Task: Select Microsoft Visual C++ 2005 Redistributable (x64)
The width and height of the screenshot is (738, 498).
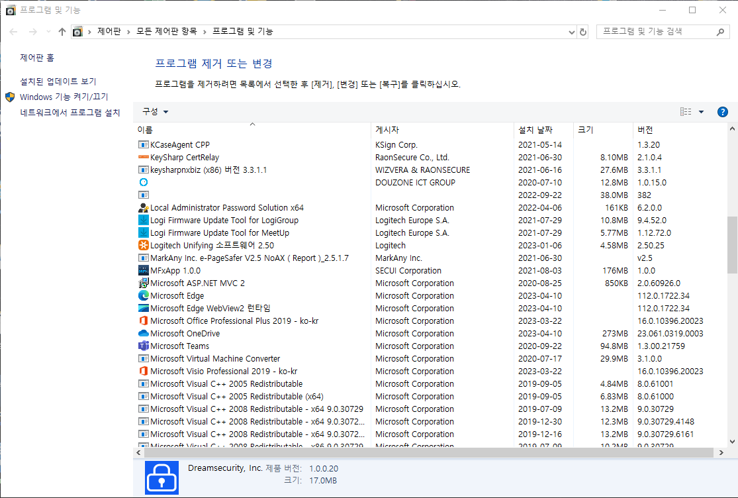Action: click(431, 396)
